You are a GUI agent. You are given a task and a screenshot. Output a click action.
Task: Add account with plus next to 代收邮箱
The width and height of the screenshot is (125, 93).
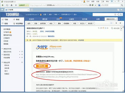tap(20, 57)
